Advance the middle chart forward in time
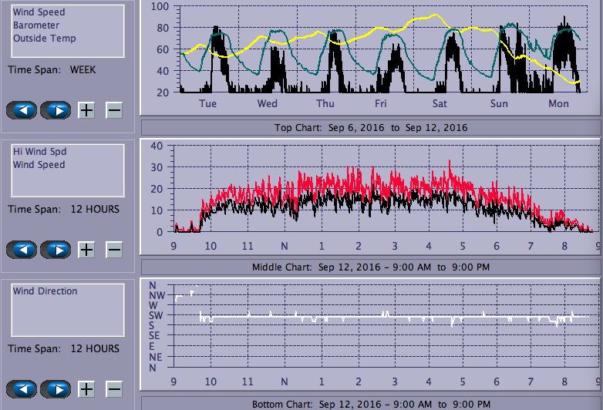 (x=56, y=250)
